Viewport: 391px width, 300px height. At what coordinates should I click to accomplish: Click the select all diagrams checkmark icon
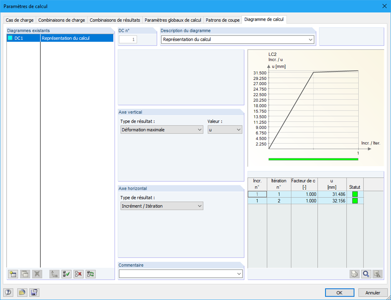point(66,274)
